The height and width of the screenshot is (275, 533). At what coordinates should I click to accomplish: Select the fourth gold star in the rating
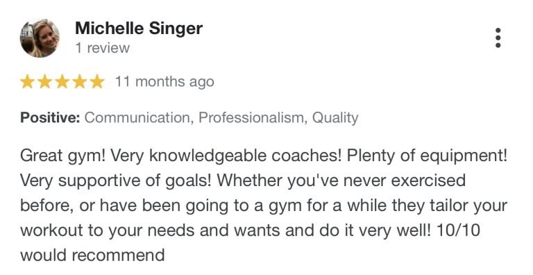click(x=80, y=82)
